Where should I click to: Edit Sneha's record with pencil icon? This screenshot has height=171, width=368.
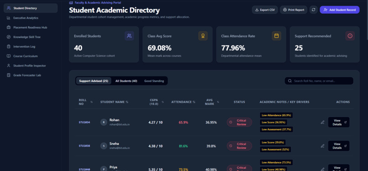(322, 146)
